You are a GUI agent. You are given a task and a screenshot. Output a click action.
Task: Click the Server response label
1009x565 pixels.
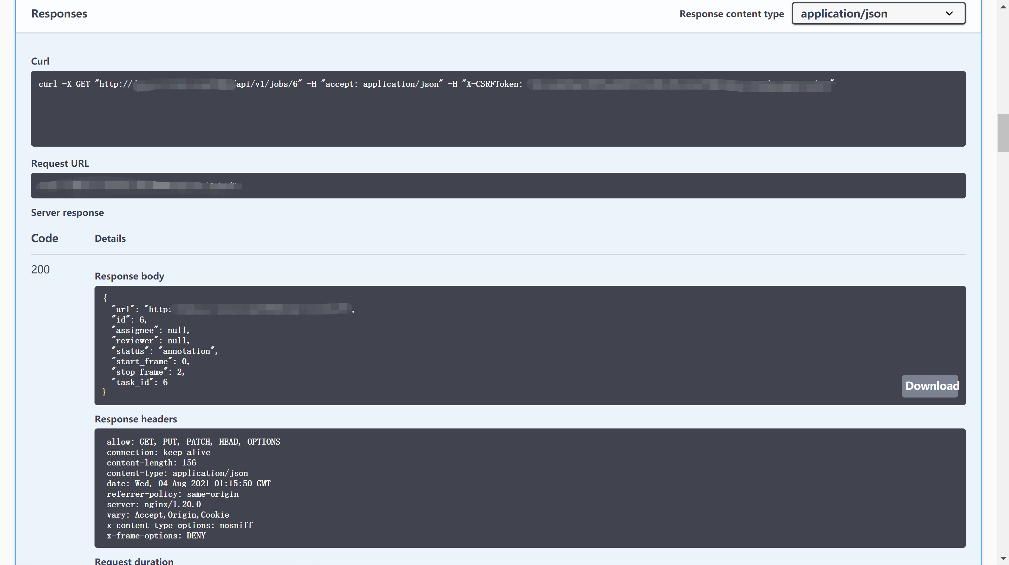67,213
